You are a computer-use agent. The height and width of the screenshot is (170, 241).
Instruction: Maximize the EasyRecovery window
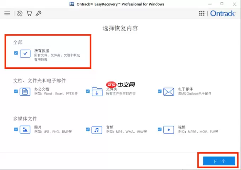[x=222, y=4]
